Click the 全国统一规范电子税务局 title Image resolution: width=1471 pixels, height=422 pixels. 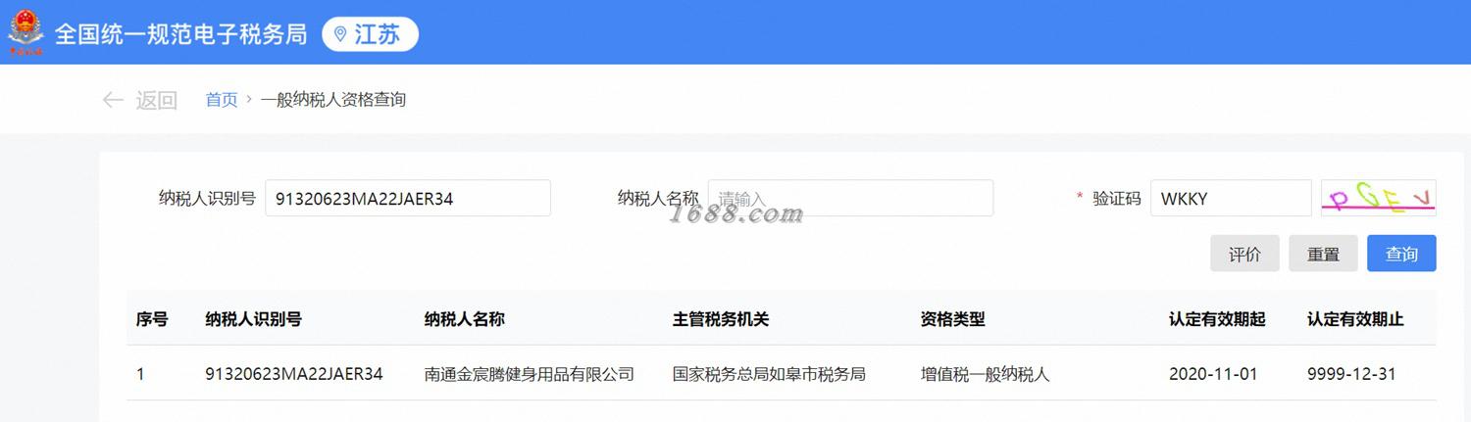(x=180, y=34)
